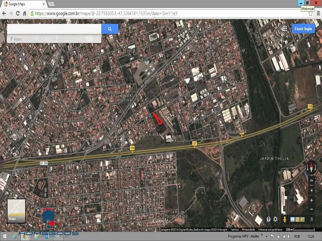Open the map settings gear
This screenshot has width=322, height=241.
point(275,219)
